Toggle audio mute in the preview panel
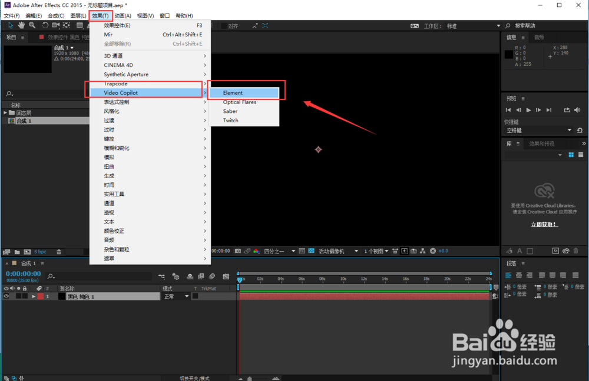This screenshot has width=589, height=381. [x=577, y=110]
